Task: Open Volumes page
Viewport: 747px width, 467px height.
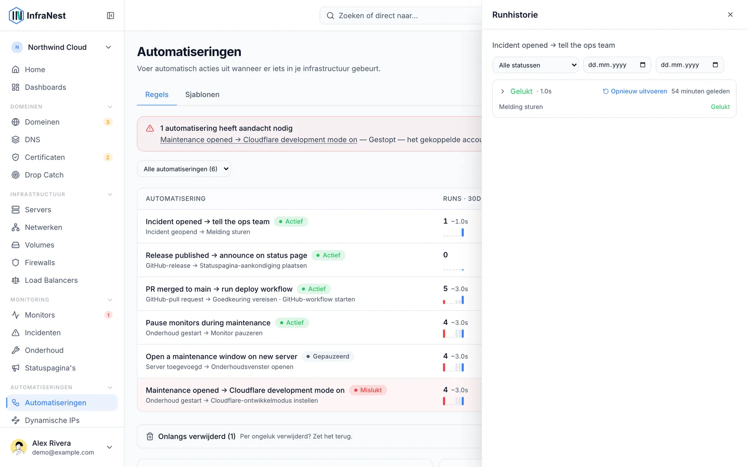Action: pyautogui.click(x=62, y=245)
